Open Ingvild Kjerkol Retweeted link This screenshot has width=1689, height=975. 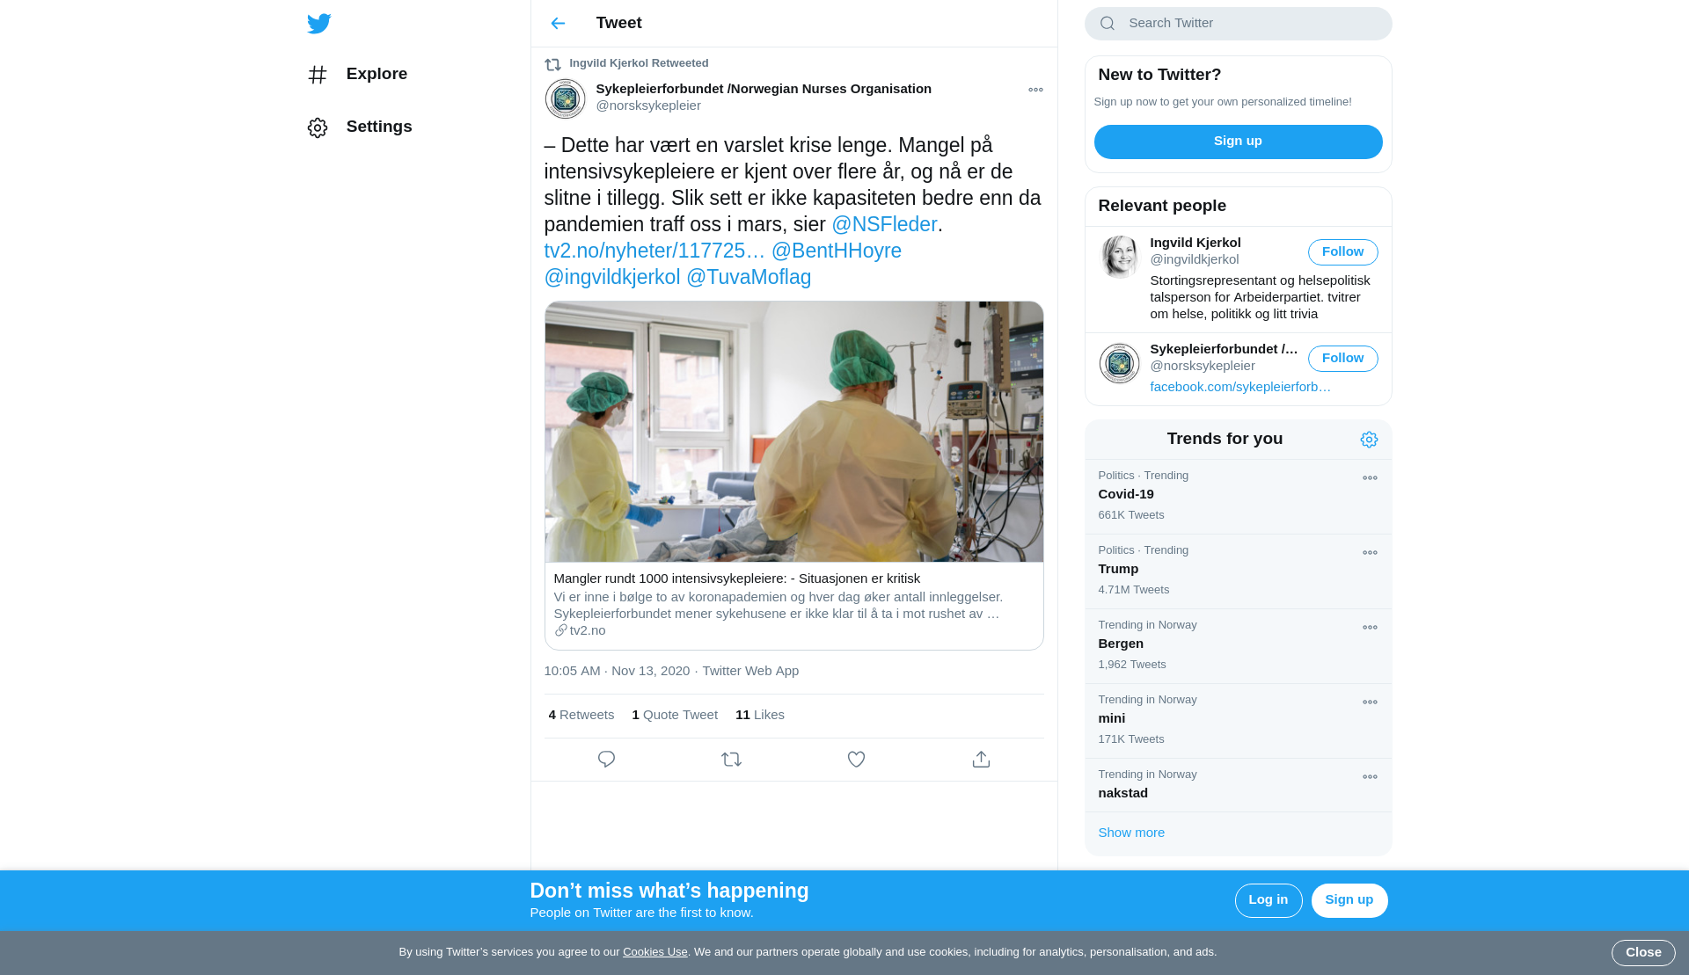[639, 63]
